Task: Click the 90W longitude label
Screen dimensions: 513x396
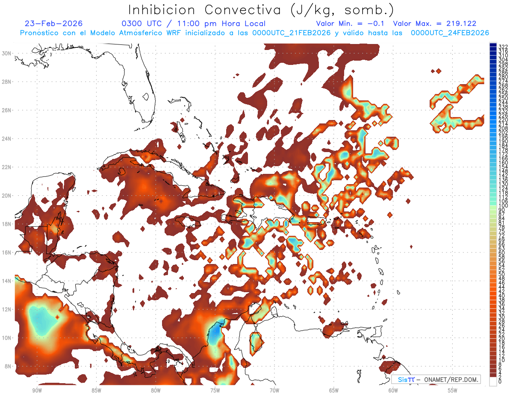Action: point(37,390)
